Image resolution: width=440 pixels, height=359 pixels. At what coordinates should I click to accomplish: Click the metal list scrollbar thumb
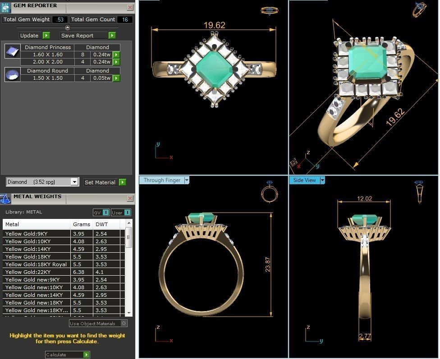(129, 237)
